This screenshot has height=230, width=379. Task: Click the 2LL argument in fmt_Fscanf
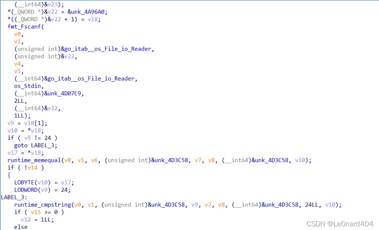click(x=19, y=101)
